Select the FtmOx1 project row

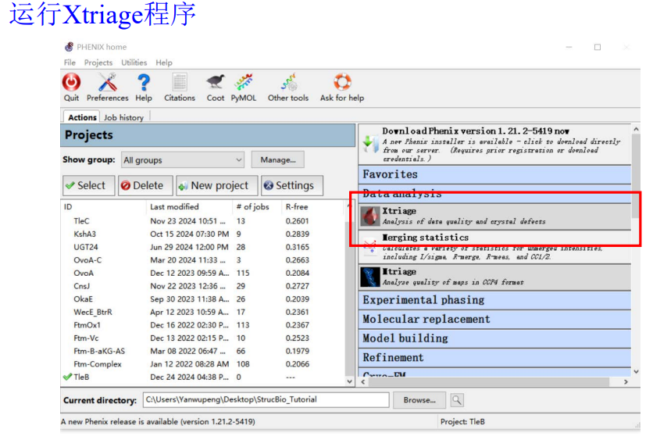pos(203,325)
